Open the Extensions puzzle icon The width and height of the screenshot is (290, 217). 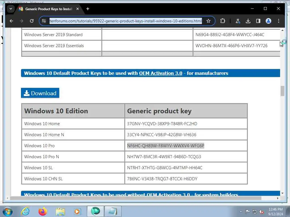[223, 21]
